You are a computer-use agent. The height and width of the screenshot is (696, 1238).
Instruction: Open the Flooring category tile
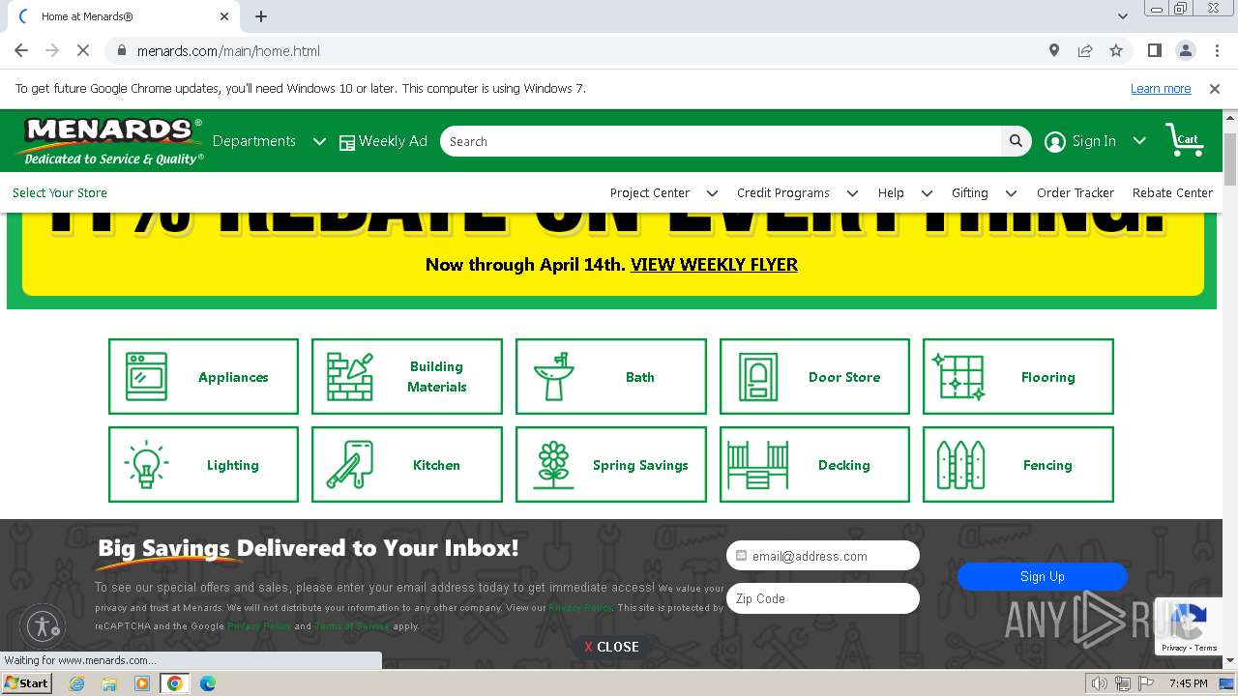[x=1018, y=377]
